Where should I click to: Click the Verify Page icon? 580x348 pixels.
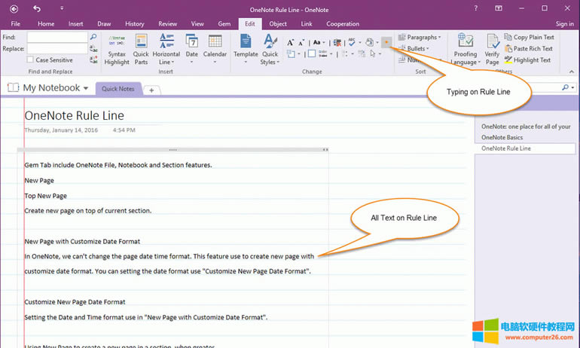[x=492, y=44]
